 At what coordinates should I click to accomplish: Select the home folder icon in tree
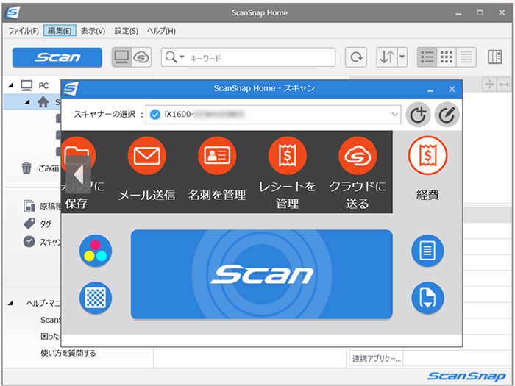(43, 102)
